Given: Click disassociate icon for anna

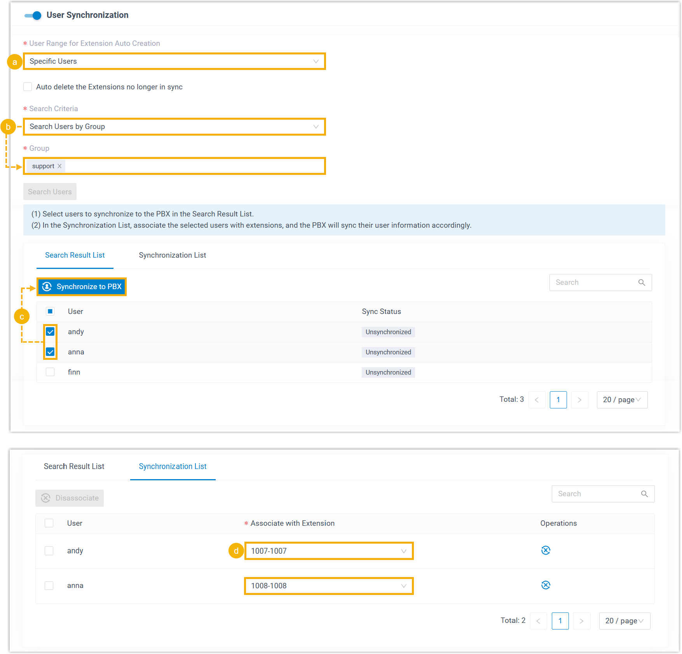Looking at the screenshot, I should (x=546, y=585).
